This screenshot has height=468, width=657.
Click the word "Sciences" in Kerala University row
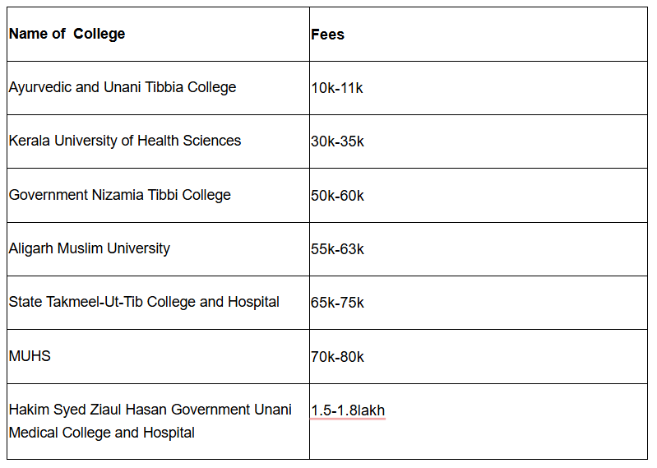pyautogui.click(x=212, y=141)
